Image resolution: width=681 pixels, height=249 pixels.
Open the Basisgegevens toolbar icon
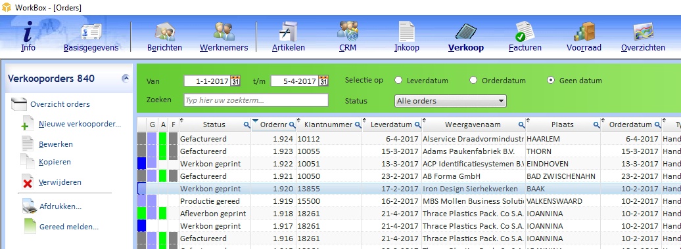tap(91, 37)
